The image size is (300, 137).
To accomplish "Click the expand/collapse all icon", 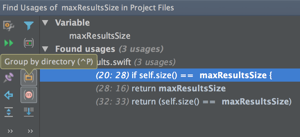I will 9,112.
